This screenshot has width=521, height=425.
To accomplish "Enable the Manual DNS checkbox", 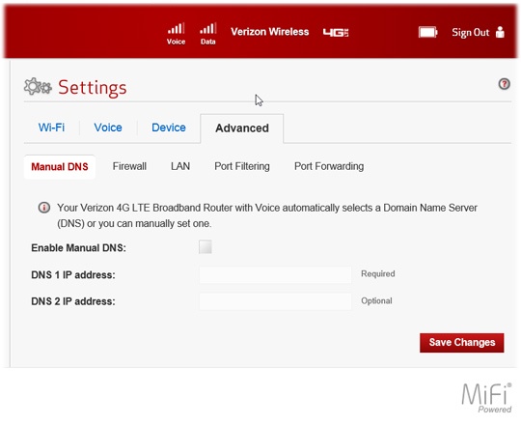I will click(x=205, y=246).
